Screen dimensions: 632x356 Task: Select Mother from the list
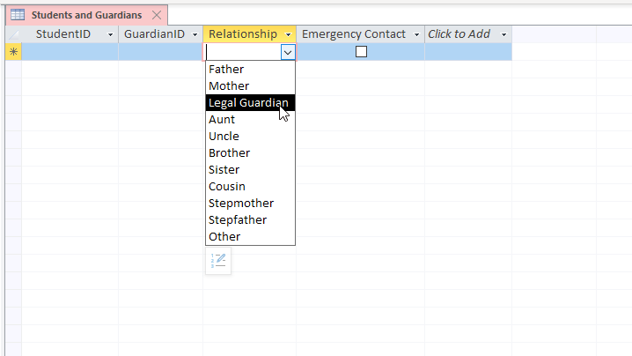(250, 86)
